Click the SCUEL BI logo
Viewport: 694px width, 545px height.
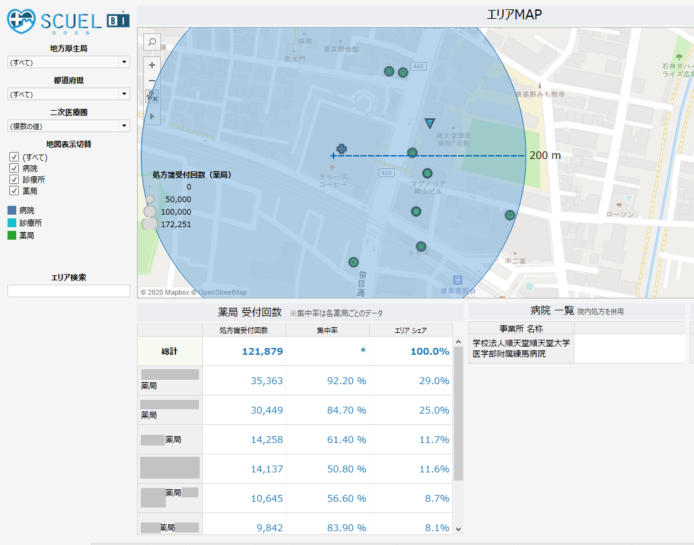69,21
